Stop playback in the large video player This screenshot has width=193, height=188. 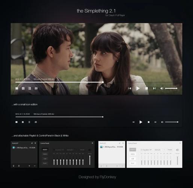(146, 88)
